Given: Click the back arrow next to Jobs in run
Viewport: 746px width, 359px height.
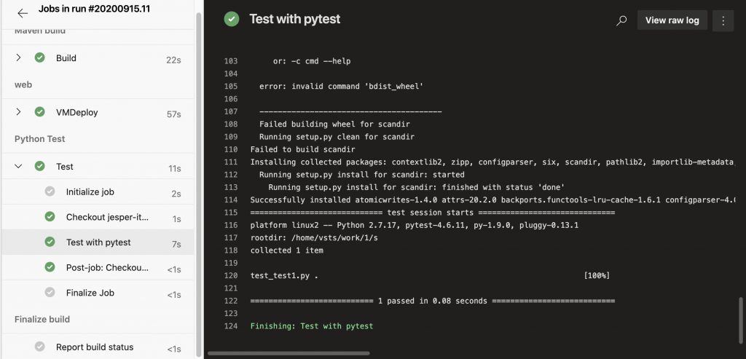Looking at the screenshot, I should coord(23,13).
